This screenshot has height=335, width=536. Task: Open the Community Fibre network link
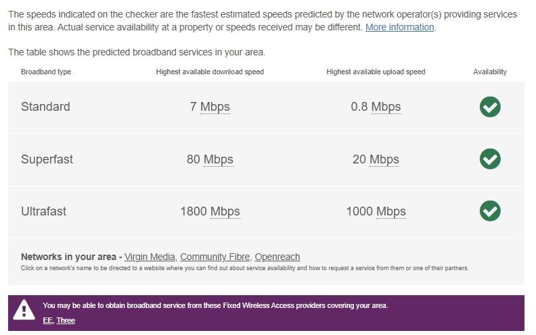(x=215, y=257)
